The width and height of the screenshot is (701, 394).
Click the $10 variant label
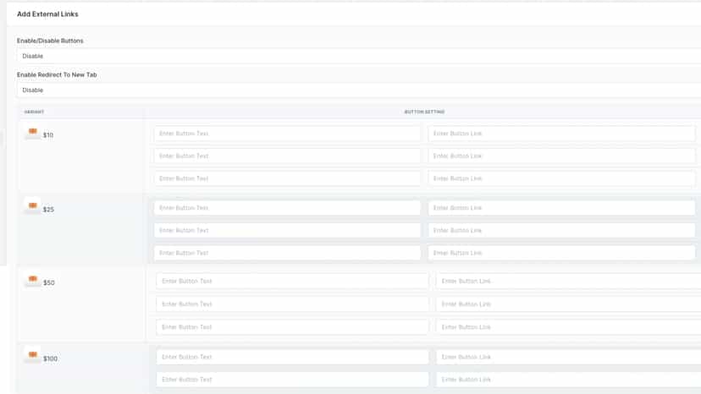tap(48, 135)
